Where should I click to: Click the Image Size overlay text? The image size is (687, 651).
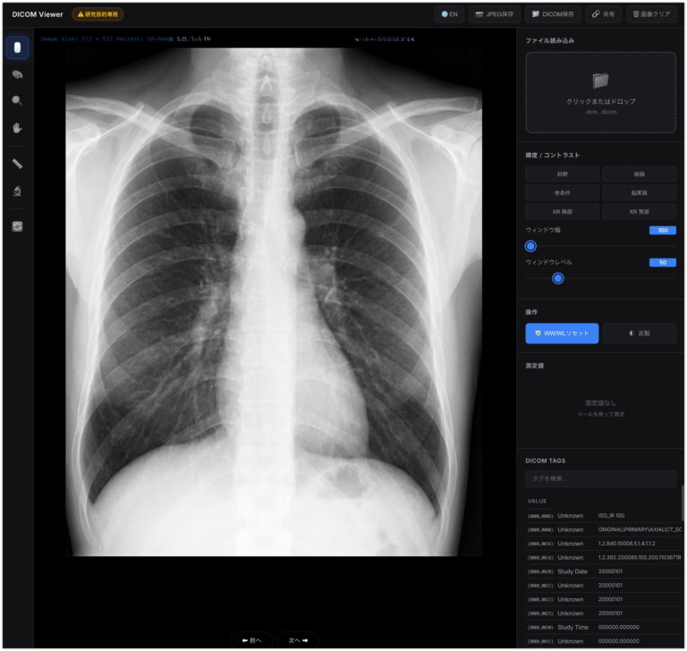(77, 39)
